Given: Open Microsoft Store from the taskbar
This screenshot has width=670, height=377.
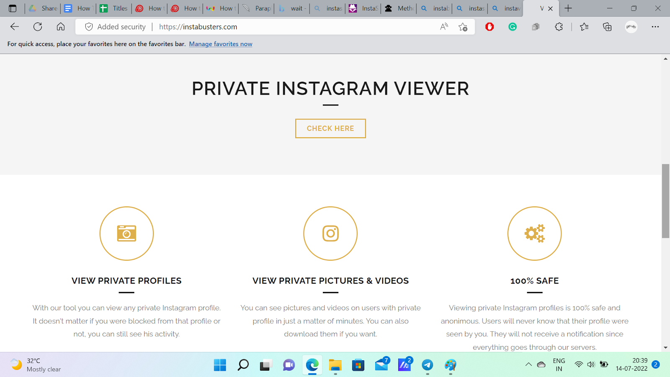Looking at the screenshot, I should coord(358,365).
